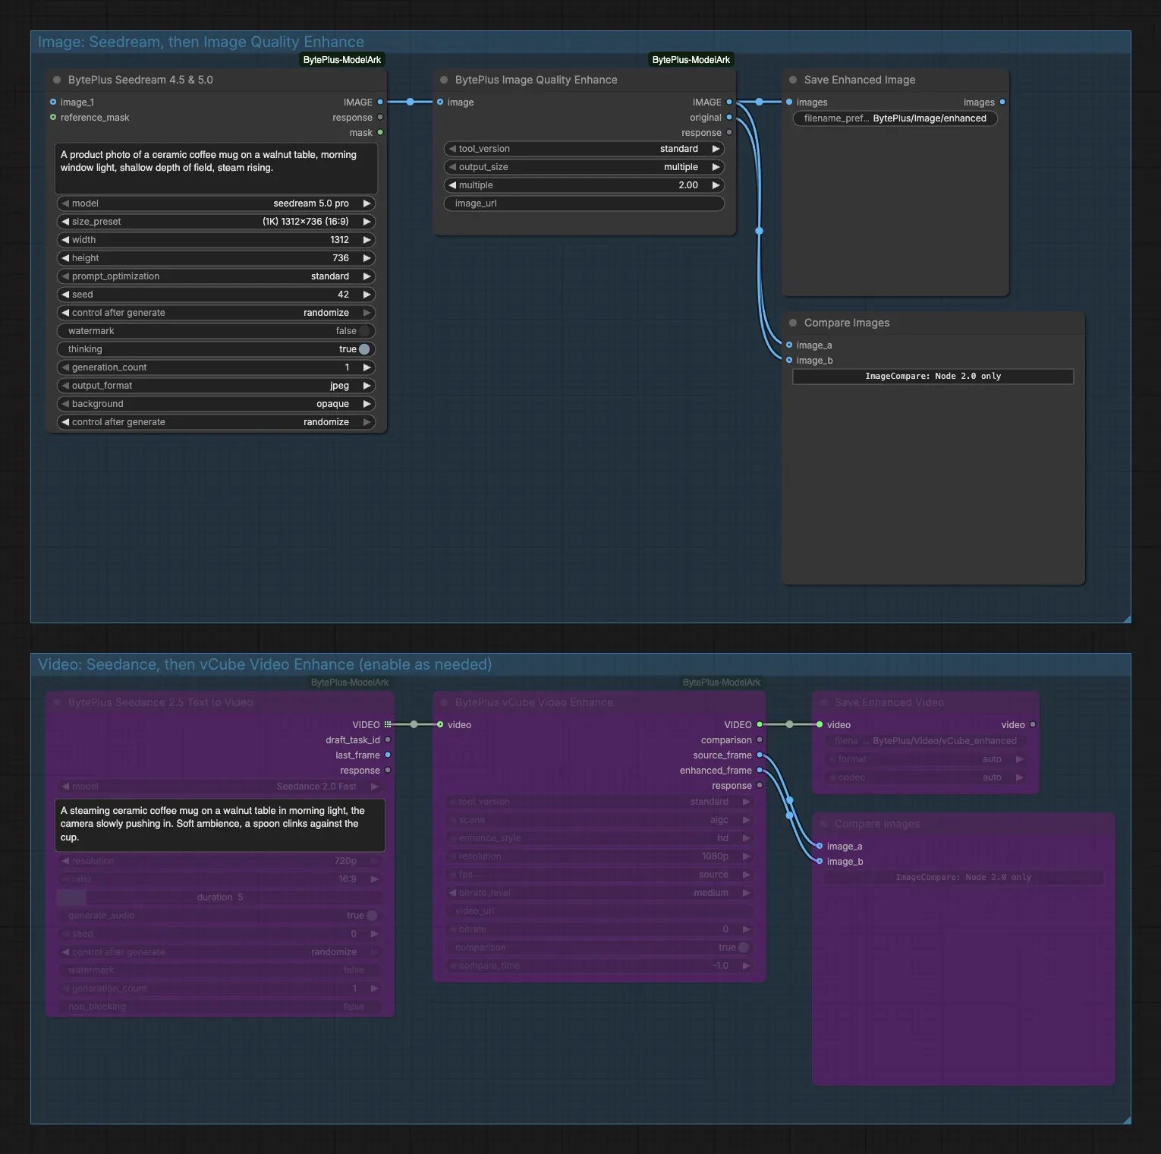Click the image_url field in Image Quality Enhance
The width and height of the screenshot is (1161, 1154).
coord(584,203)
